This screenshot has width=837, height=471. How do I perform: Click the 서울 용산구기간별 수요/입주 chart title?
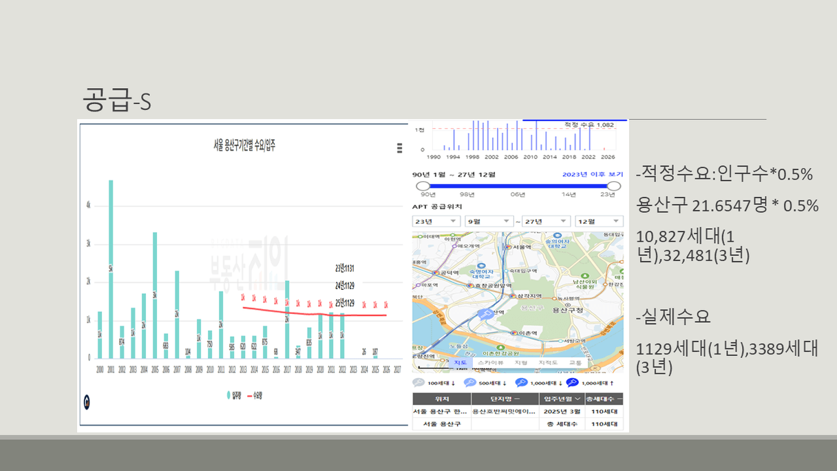coord(244,145)
